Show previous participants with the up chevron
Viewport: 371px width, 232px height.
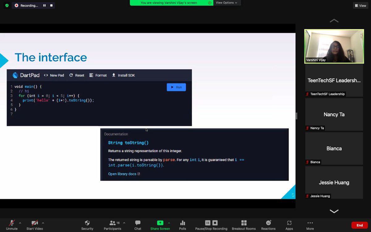point(334,21)
